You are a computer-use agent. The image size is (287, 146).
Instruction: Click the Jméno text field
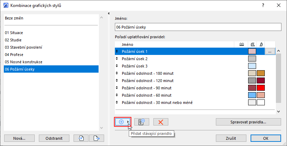[x=197, y=27]
